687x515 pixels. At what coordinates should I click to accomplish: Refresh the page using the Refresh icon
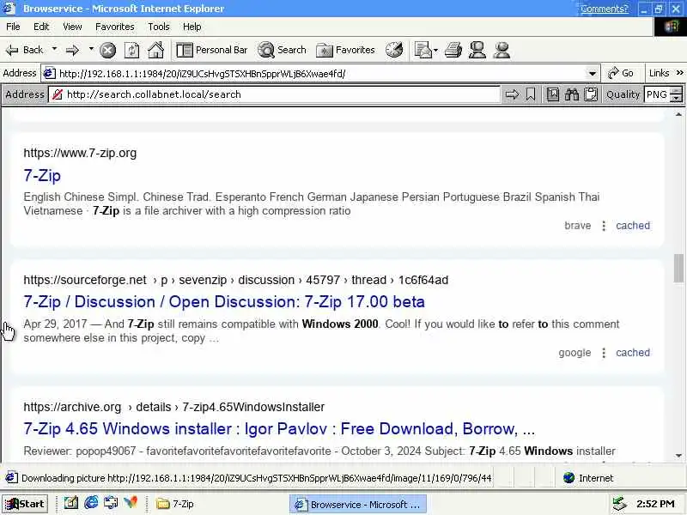tap(131, 51)
